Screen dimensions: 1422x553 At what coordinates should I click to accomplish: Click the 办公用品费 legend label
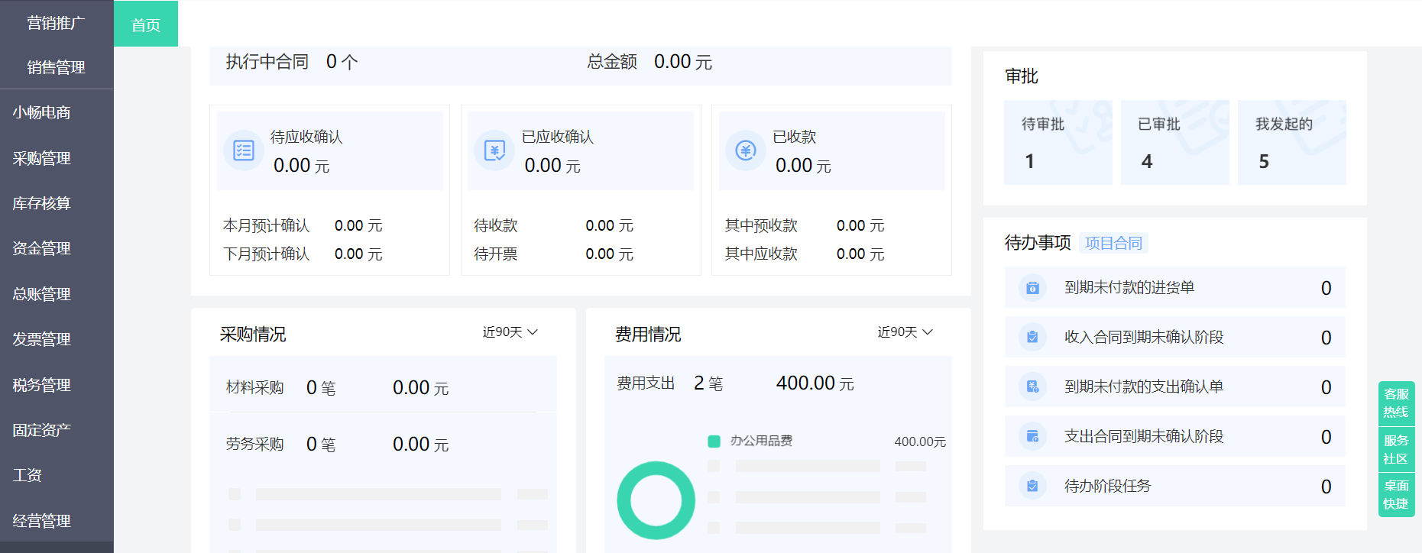click(761, 441)
